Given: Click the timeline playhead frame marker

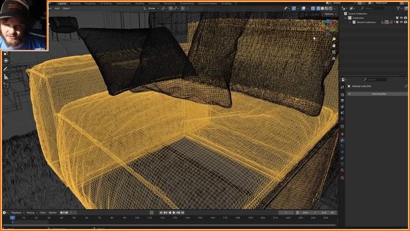Looking at the screenshot, I should click(12, 218).
